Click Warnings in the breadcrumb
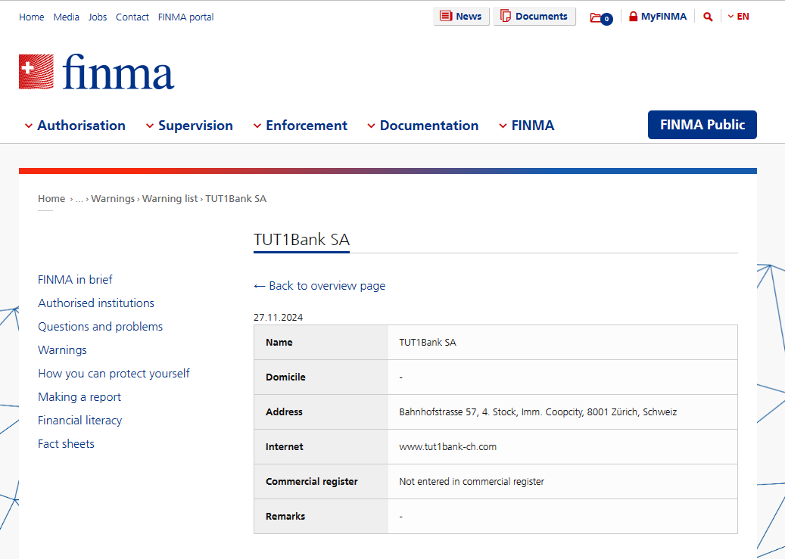Viewport: 785px width, 559px height. tap(113, 199)
